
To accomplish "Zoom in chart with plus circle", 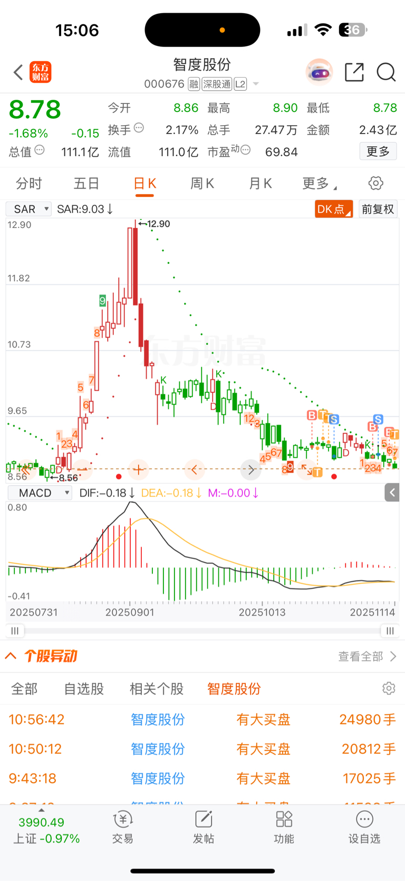I will 139,469.
